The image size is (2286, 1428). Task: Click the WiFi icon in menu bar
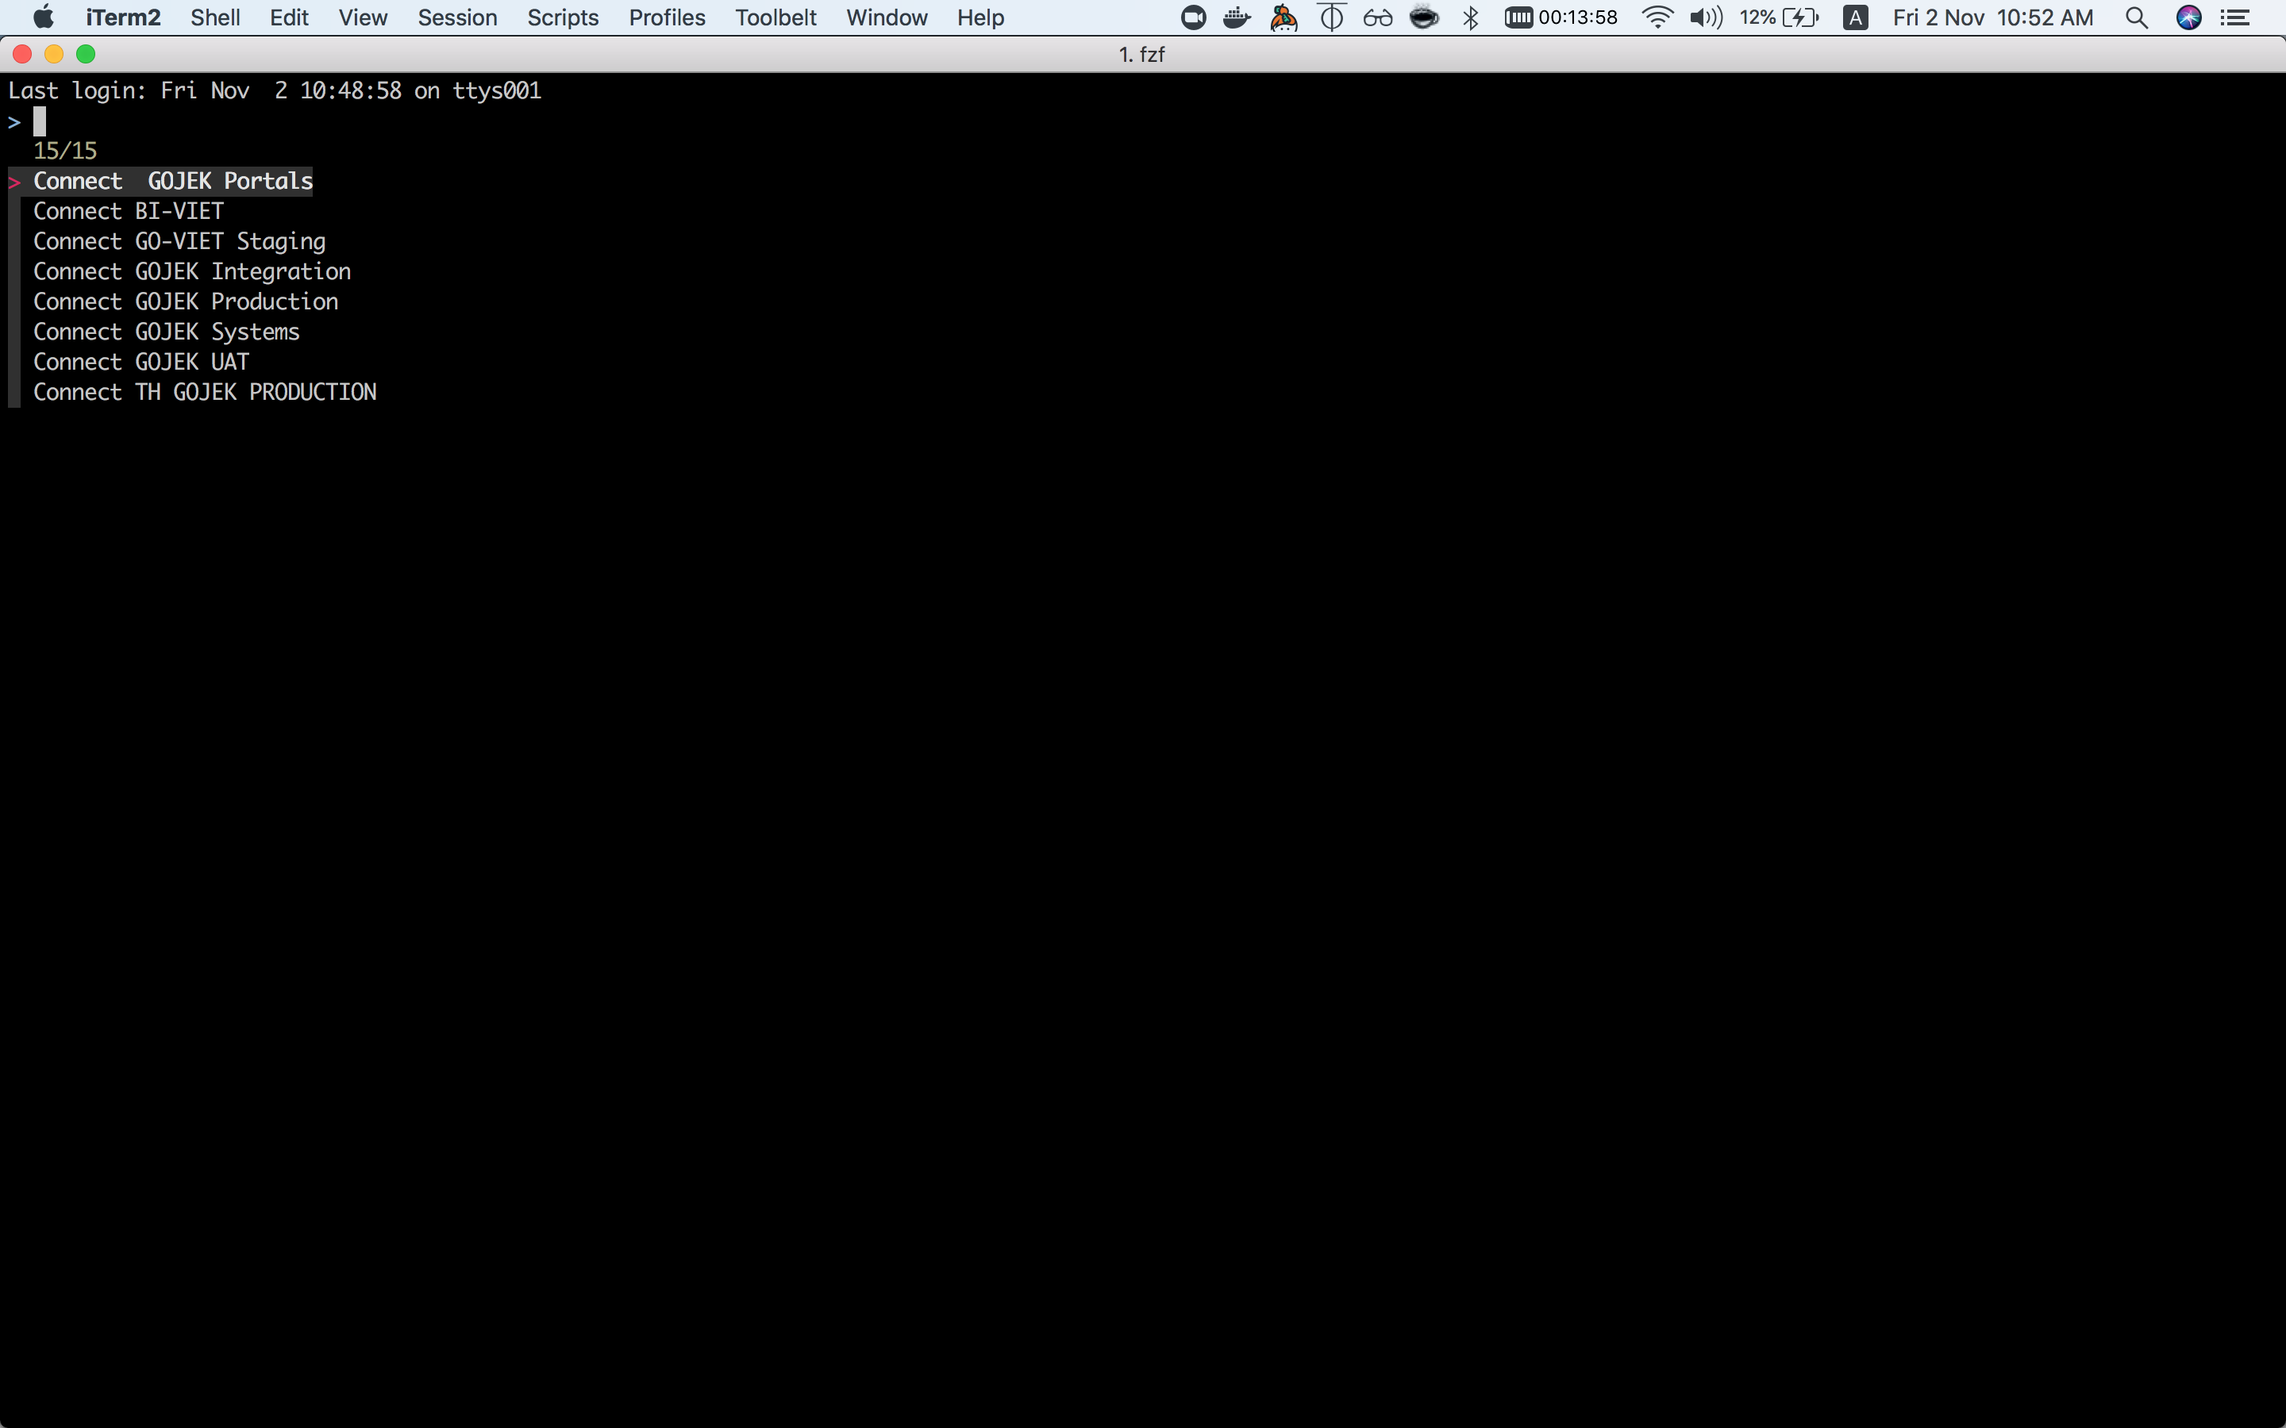coord(1653,18)
